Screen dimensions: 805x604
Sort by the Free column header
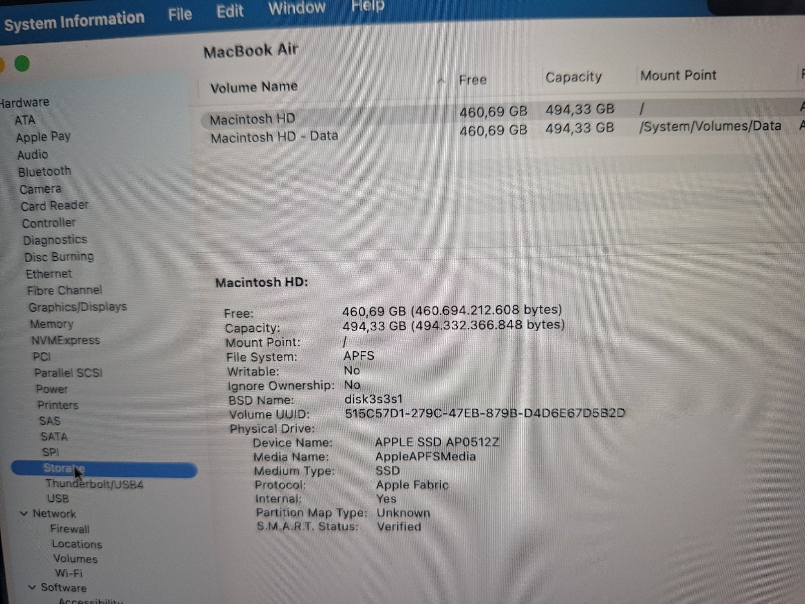(472, 80)
